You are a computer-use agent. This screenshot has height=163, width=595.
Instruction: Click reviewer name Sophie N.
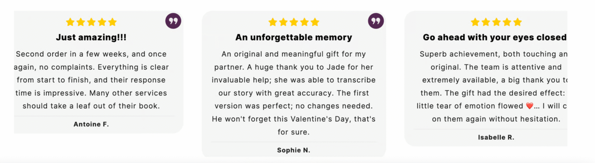294,150
